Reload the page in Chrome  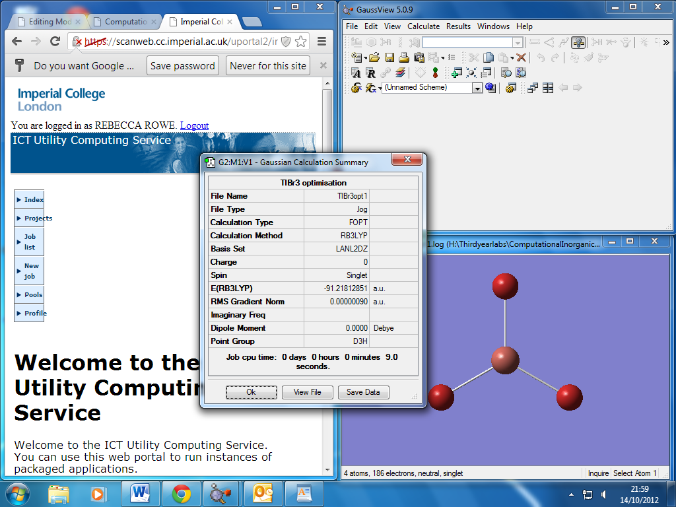point(55,42)
